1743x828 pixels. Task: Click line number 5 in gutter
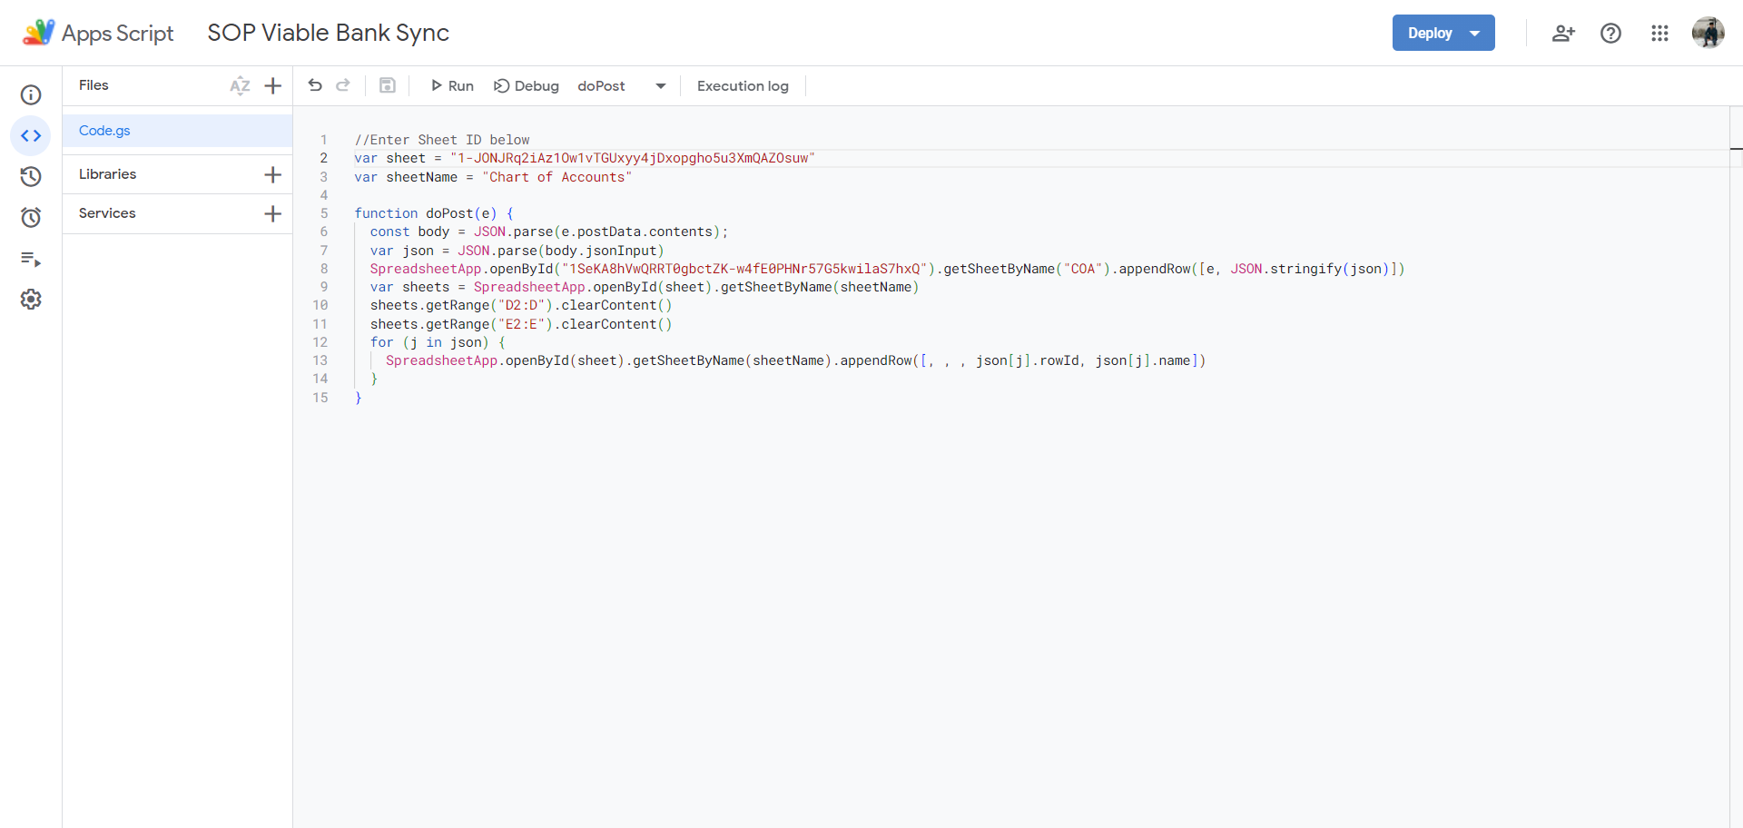click(323, 213)
